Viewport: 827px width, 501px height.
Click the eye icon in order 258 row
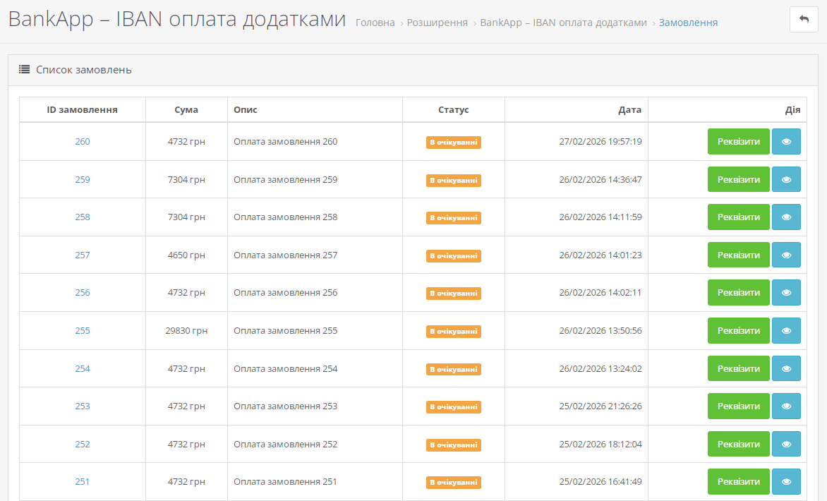pos(786,217)
